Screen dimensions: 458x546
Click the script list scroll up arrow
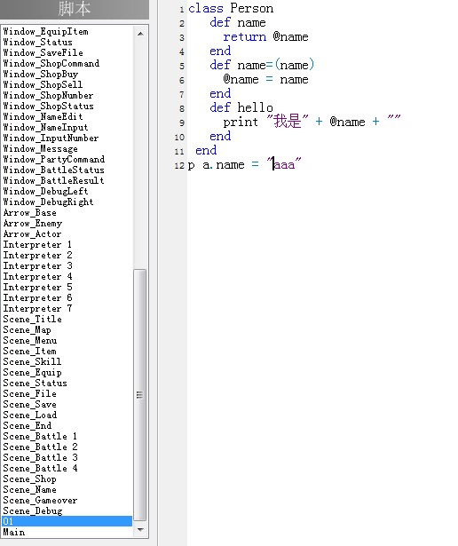coord(140,34)
